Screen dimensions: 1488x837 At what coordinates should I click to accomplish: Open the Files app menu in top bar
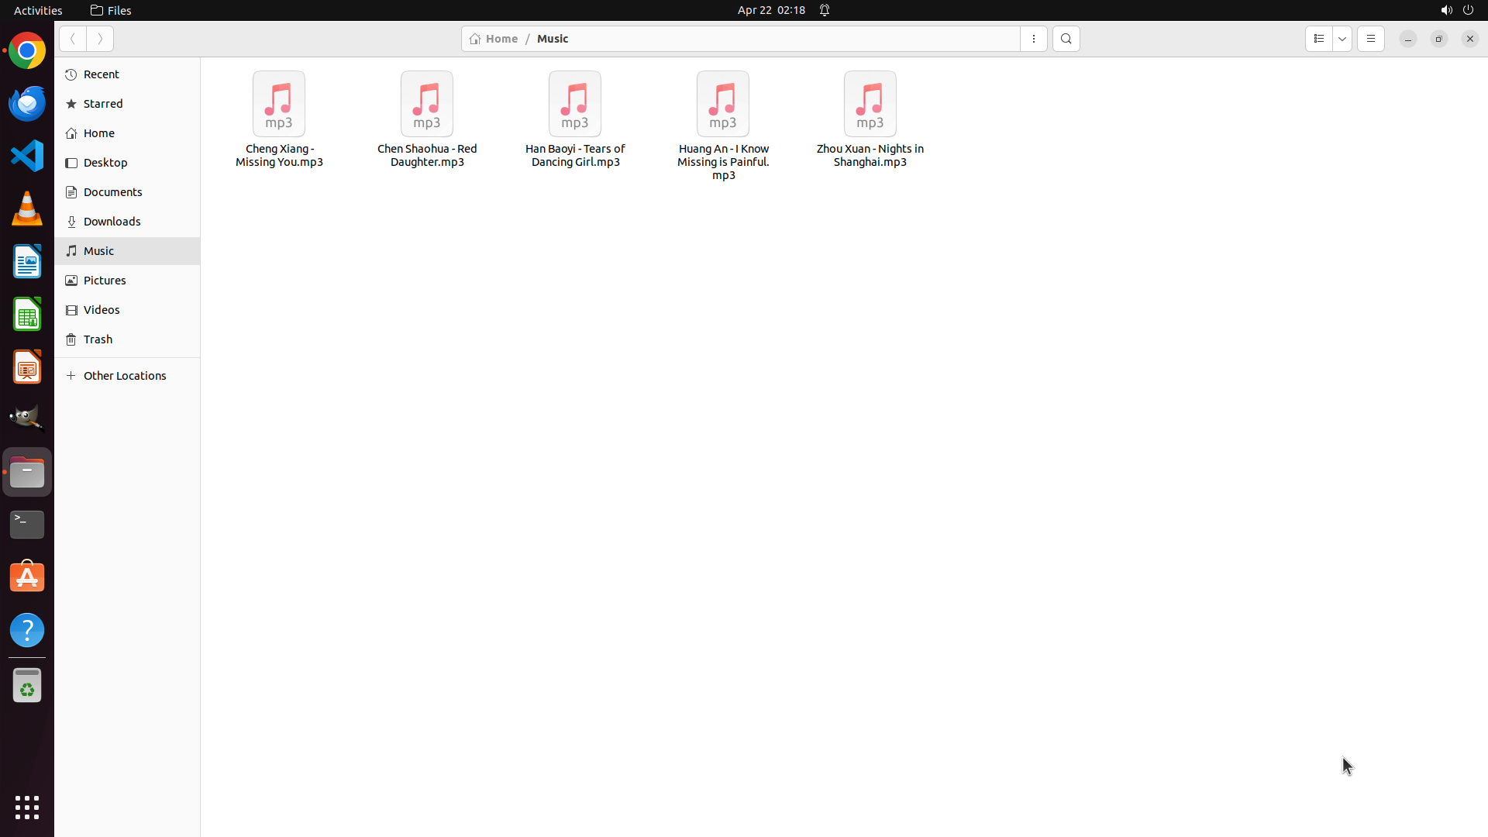point(111,10)
